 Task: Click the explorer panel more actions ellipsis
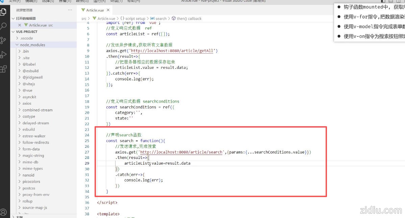tap(70, 10)
